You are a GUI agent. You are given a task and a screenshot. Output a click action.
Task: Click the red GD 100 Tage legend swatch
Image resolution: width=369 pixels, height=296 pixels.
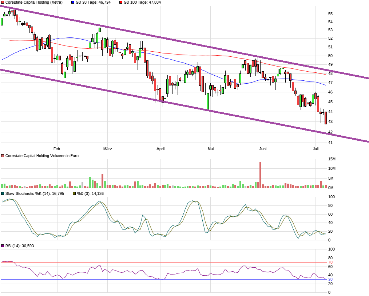(121, 2)
